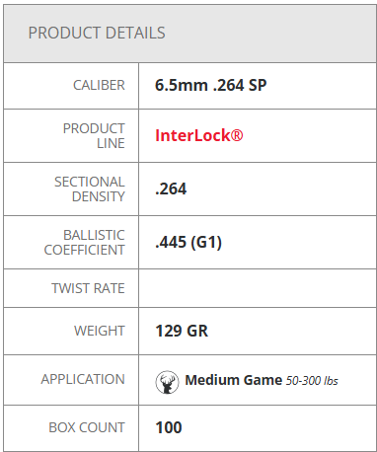Click the CALIBER label
This screenshot has width=377, height=452.
coord(99,86)
